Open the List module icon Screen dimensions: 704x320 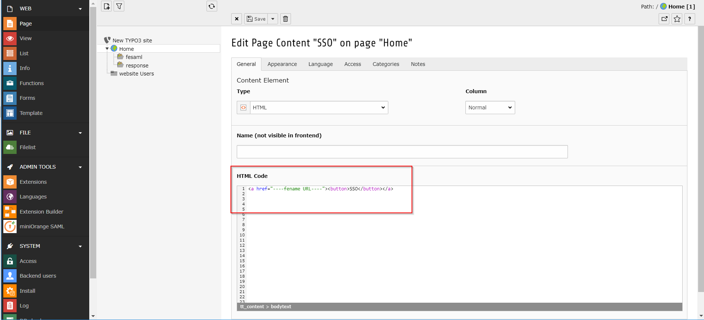pos(10,53)
